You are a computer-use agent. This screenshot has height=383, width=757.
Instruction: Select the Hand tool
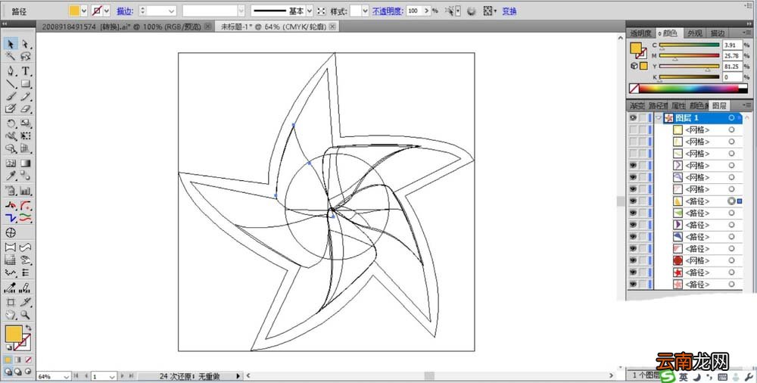tap(10, 315)
